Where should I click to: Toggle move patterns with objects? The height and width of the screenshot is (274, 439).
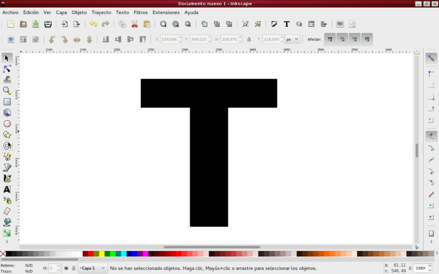pyautogui.click(x=367, y=39)
